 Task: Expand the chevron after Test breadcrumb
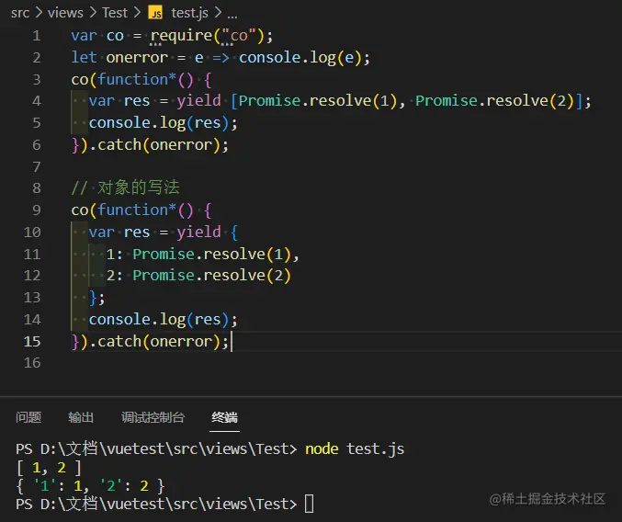click(x=137, y=13)
